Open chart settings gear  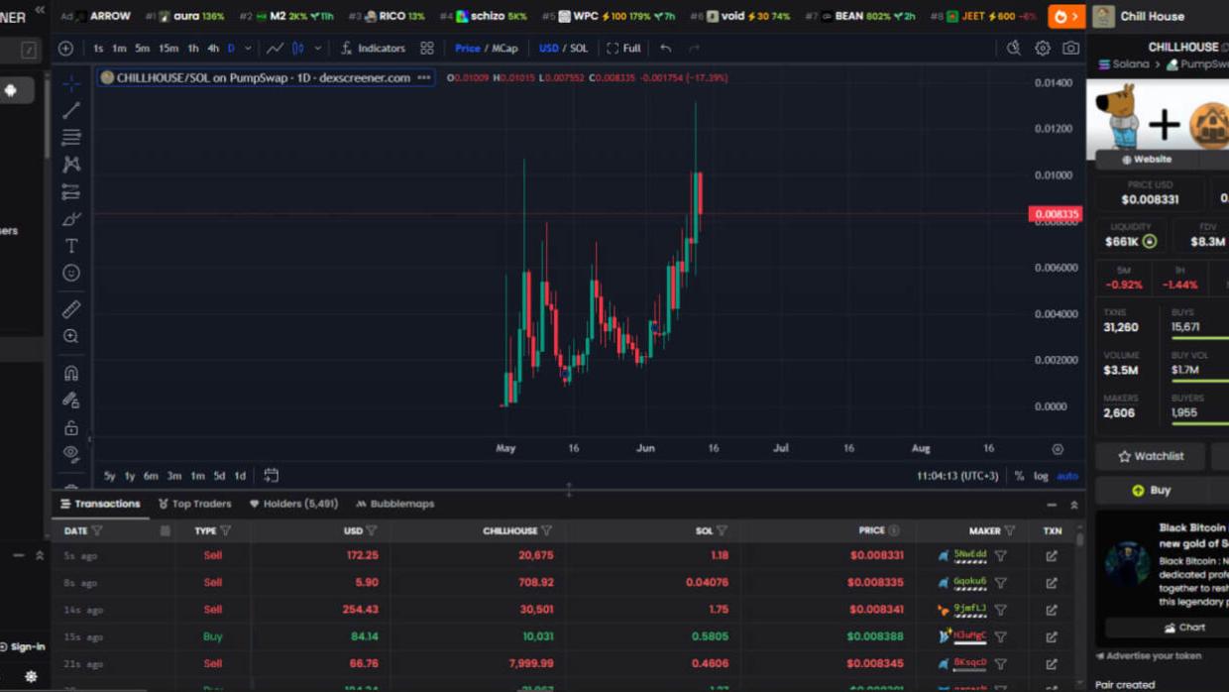tap(1043, 48)
